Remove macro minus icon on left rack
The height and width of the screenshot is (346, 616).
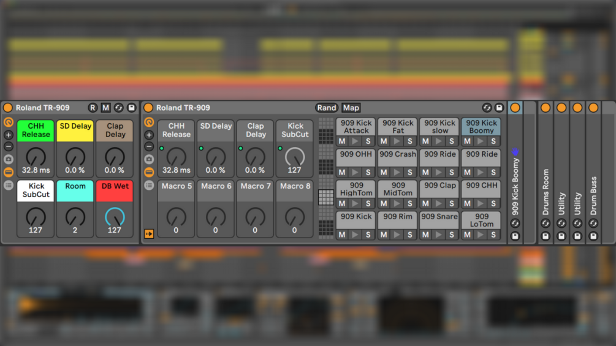click(x=8, y=147)
